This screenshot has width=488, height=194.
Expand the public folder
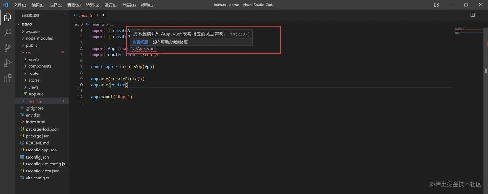[42, 45]
